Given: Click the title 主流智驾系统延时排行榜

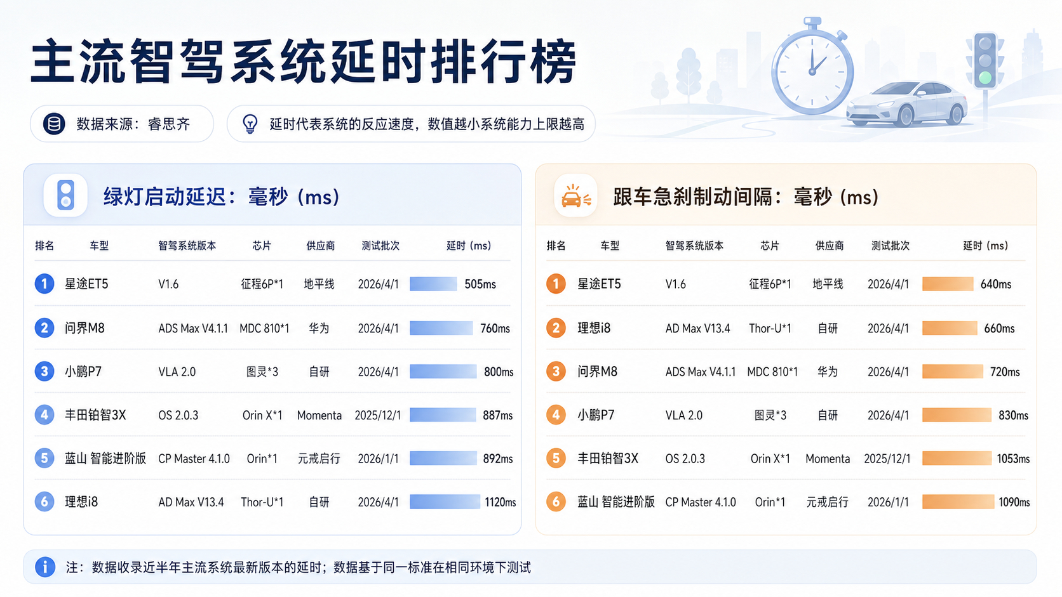Looking at the screenshot, I should tap(304, 62).
